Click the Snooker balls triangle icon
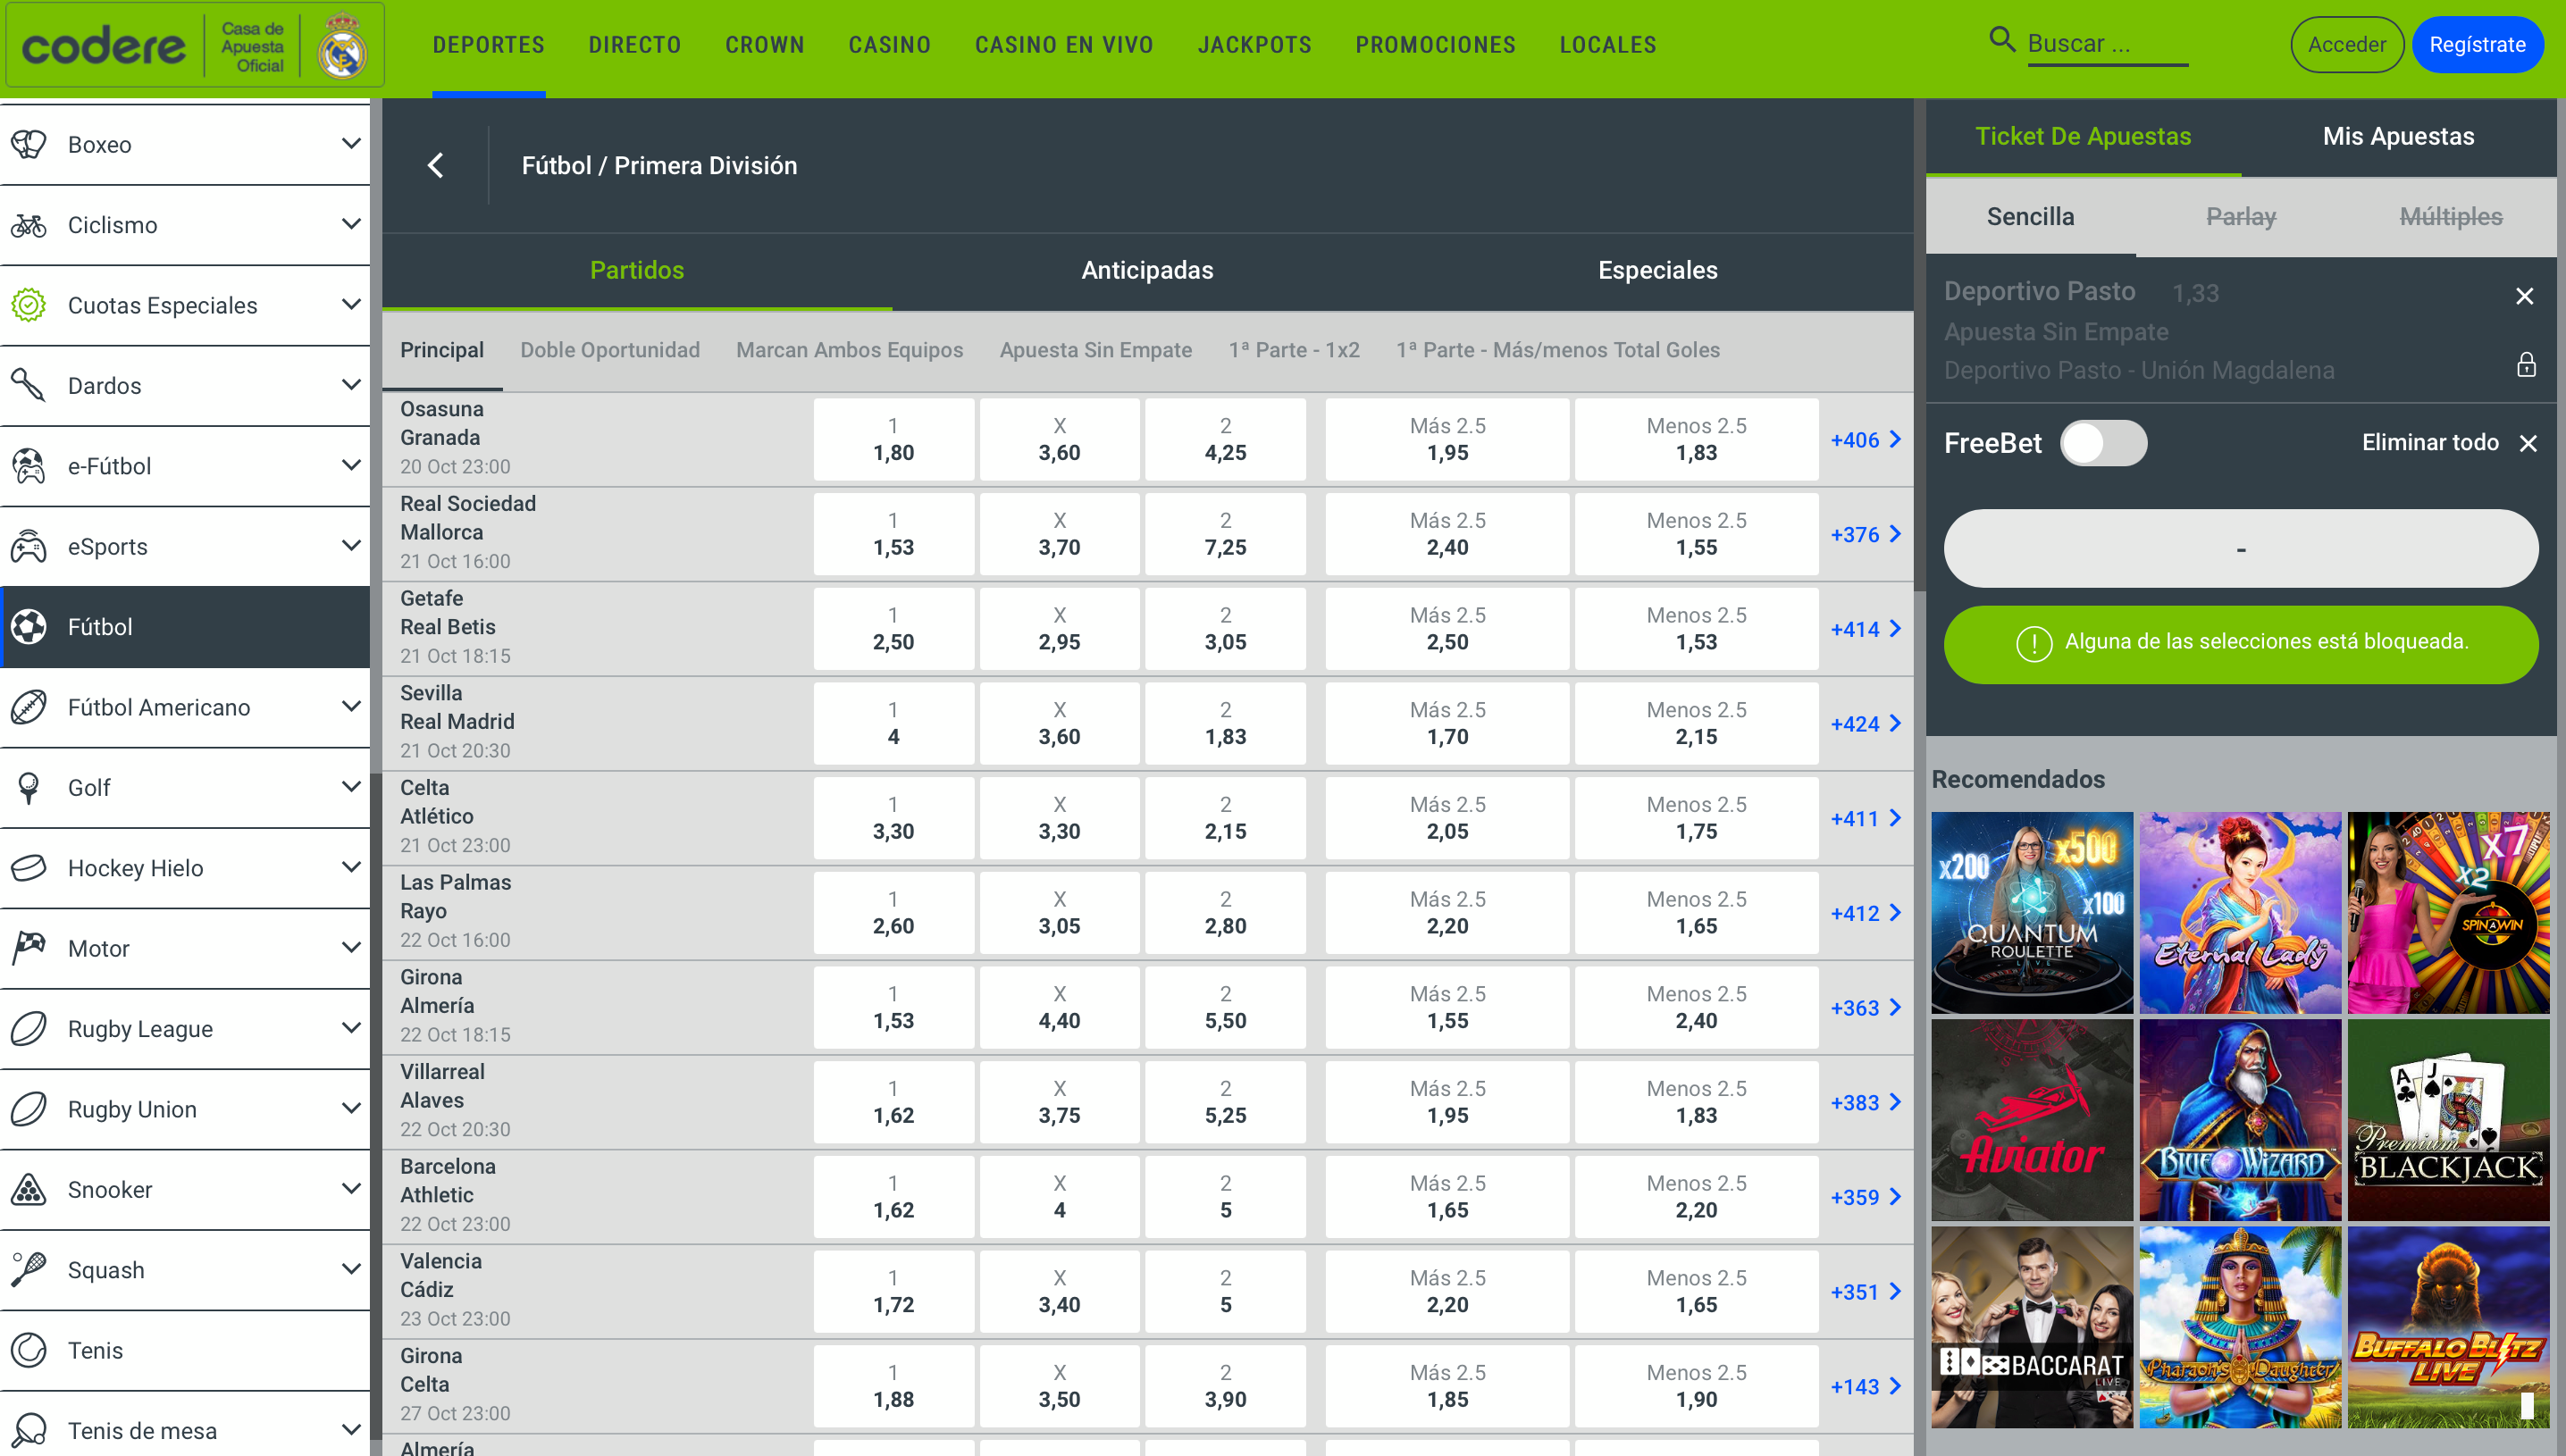The height and width of the screenshot is (1456, 2566). click(29, 1189)
